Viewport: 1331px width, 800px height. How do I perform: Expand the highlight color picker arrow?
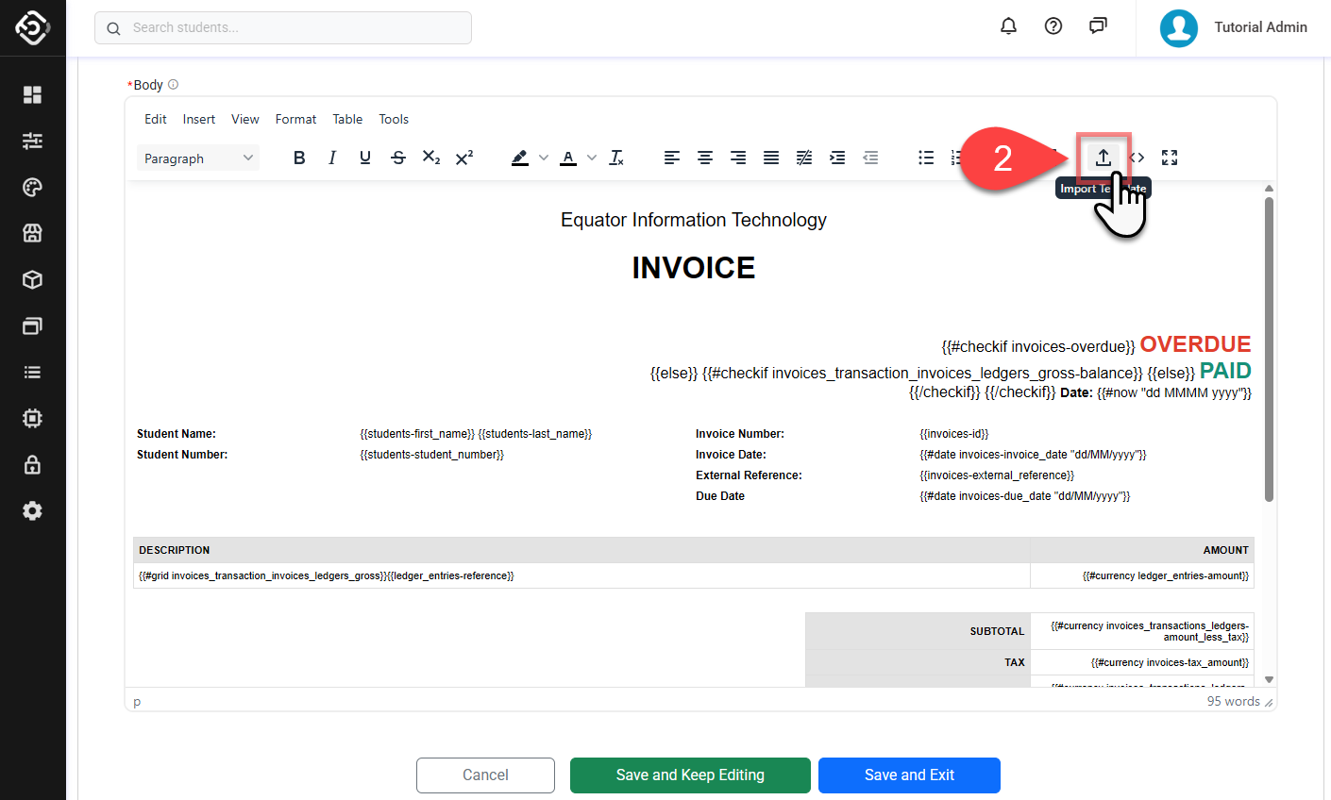tap(544, 158)
